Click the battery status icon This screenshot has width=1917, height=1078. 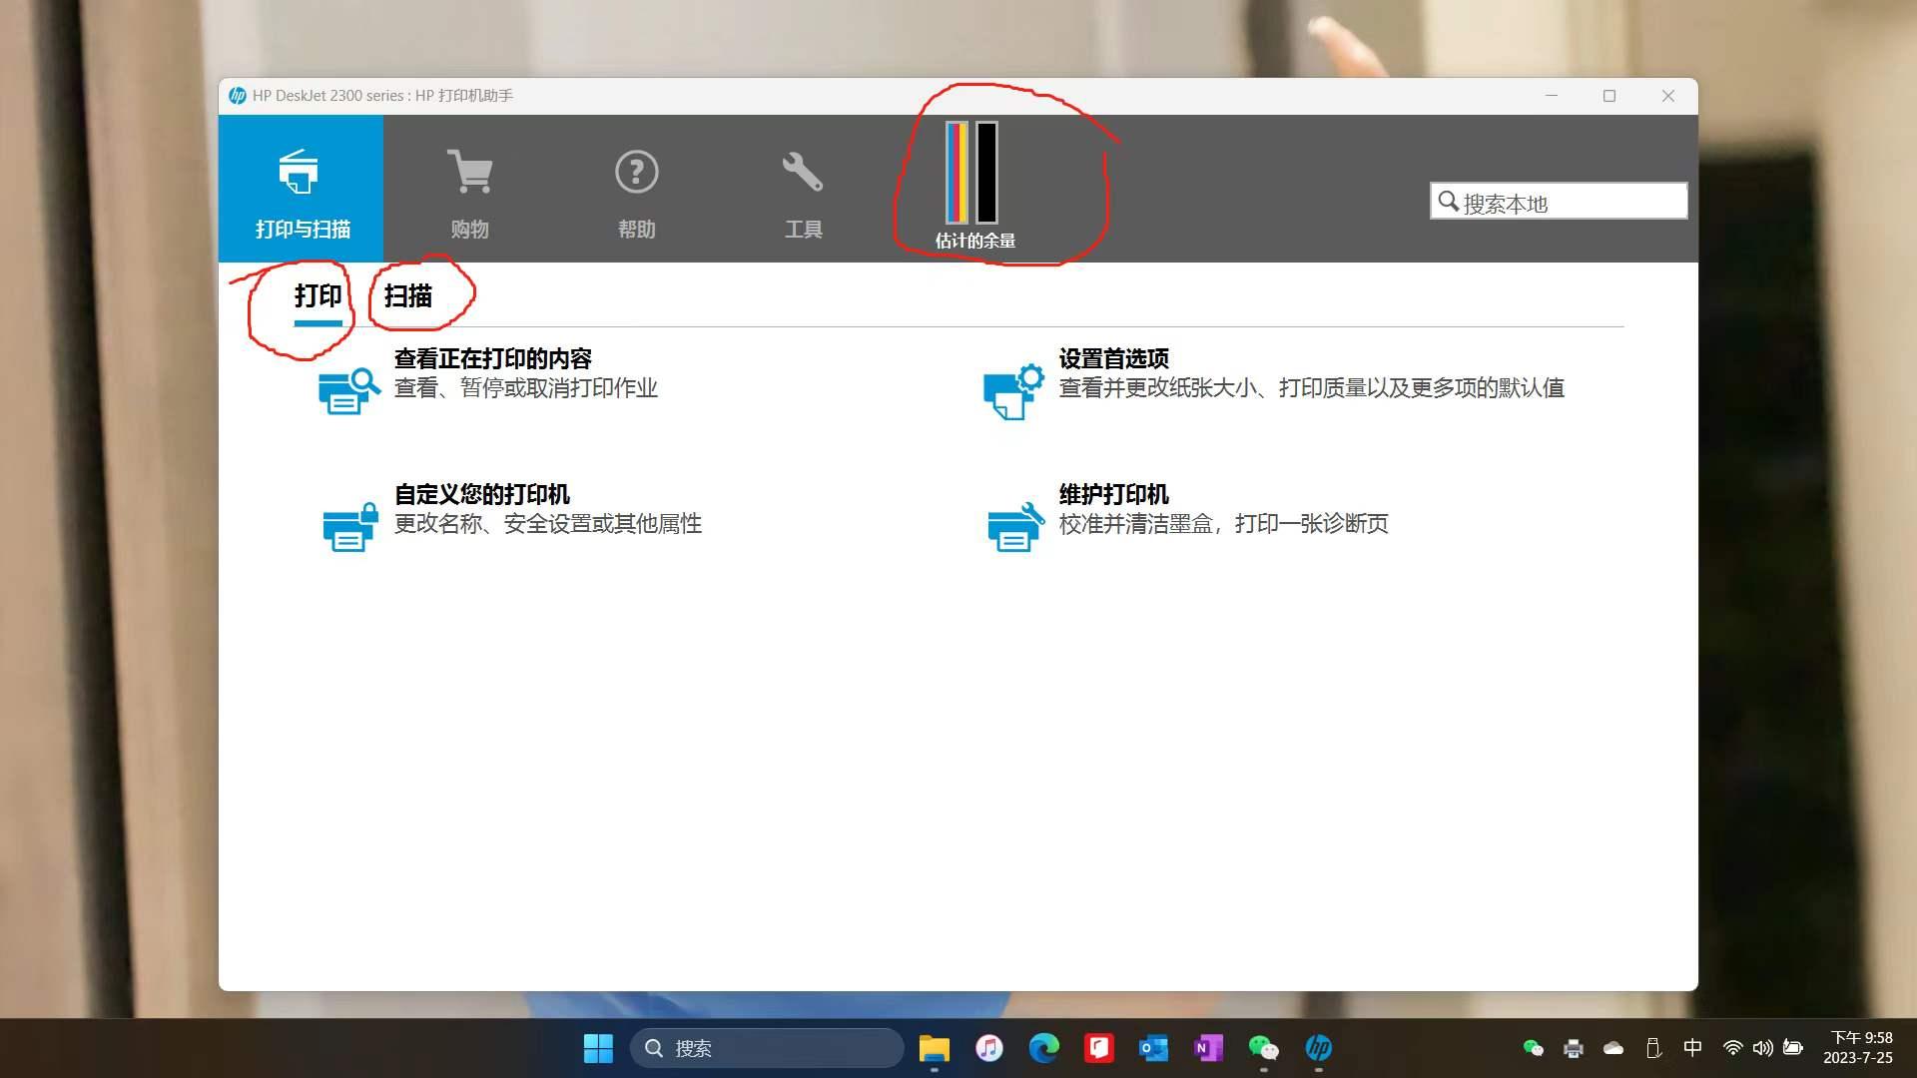[x=1793, y=1048]
